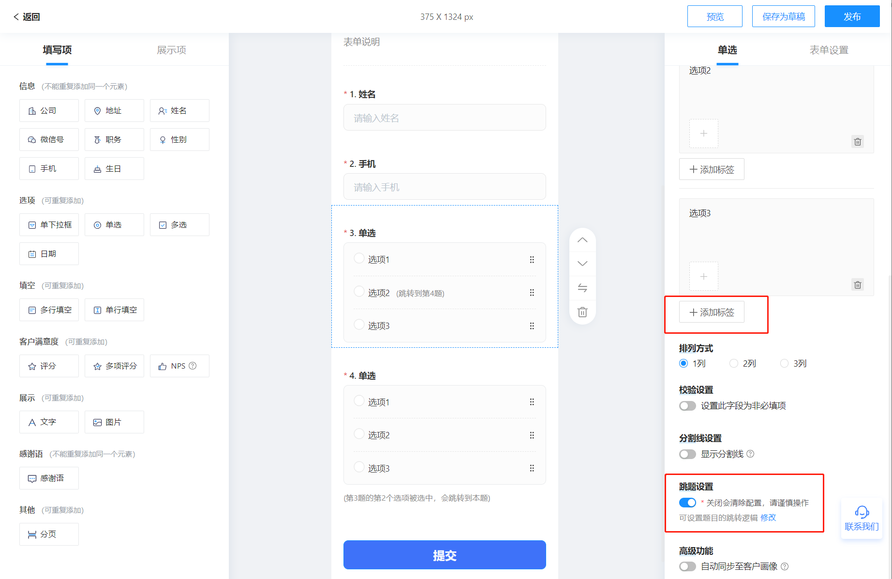Click the 预览 preview button
892x579 pixels.
coord(715,16)
